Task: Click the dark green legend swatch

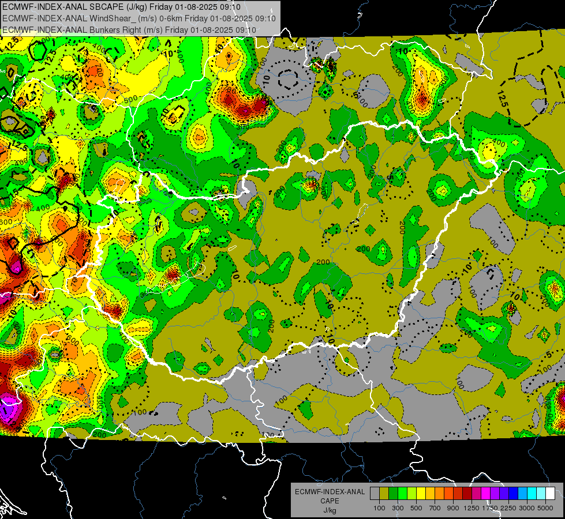Action: coord(393,494)
